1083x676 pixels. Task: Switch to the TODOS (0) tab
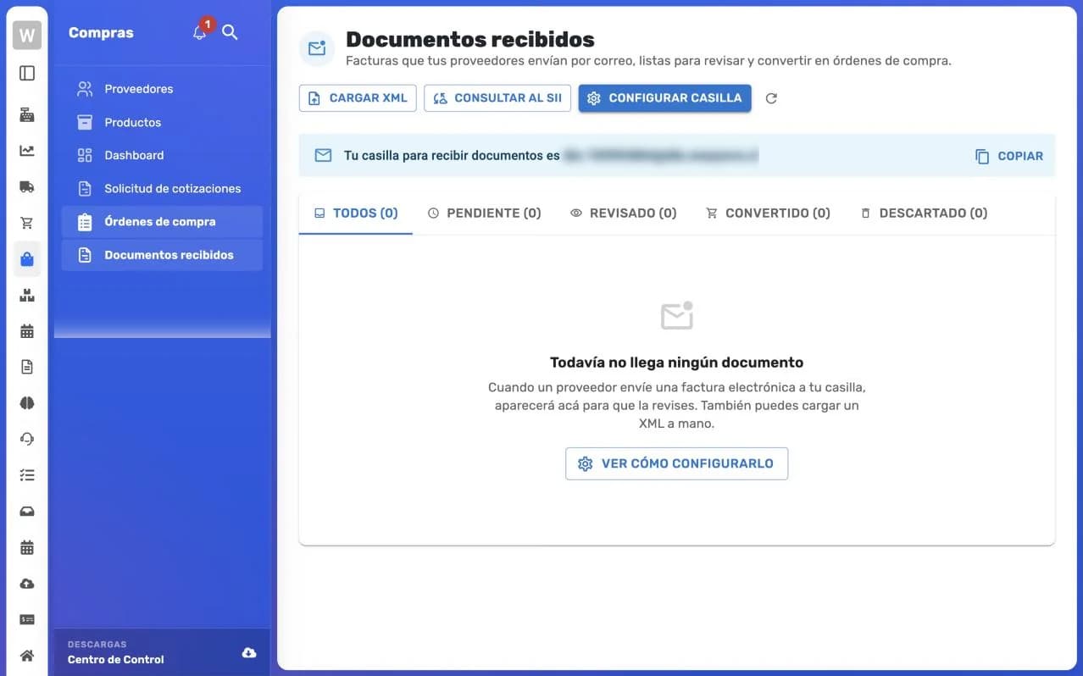[x=356, y=213]
